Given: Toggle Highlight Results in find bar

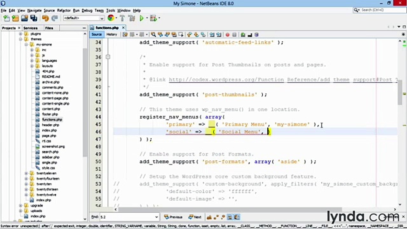Looking at the screenshot, I should point(229,217).
